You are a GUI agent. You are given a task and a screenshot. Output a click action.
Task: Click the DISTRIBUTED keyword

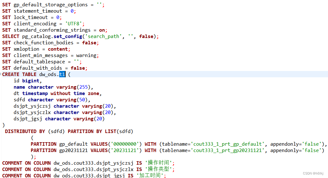21,131
